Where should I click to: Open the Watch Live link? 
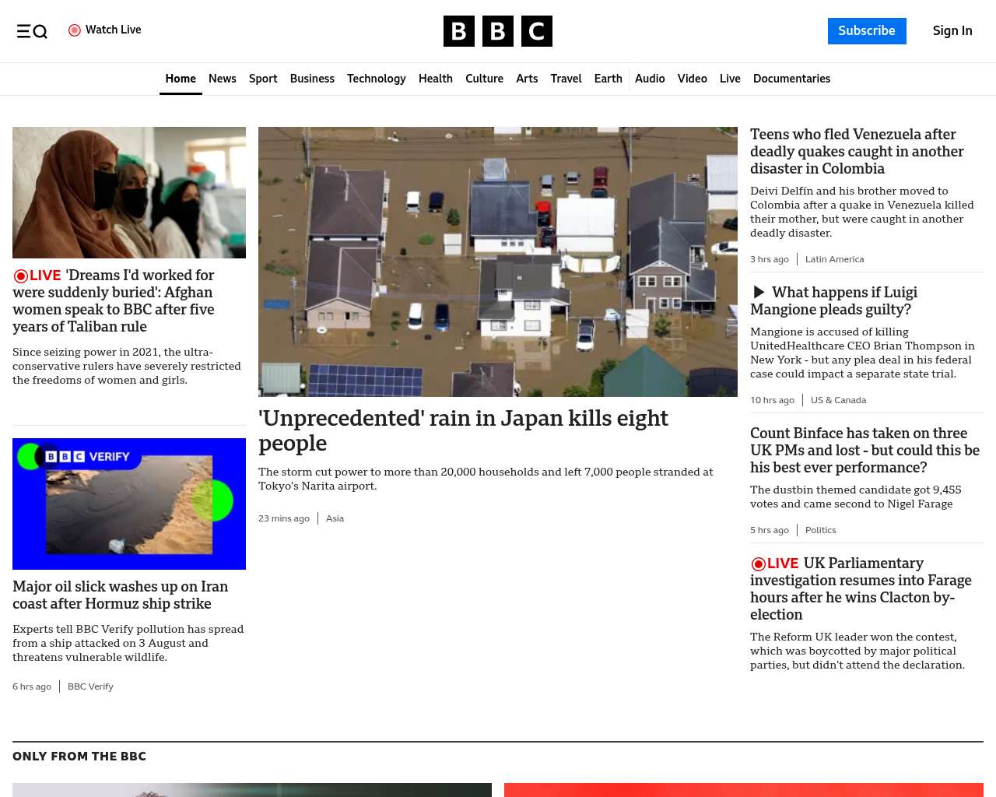point(105,30)
